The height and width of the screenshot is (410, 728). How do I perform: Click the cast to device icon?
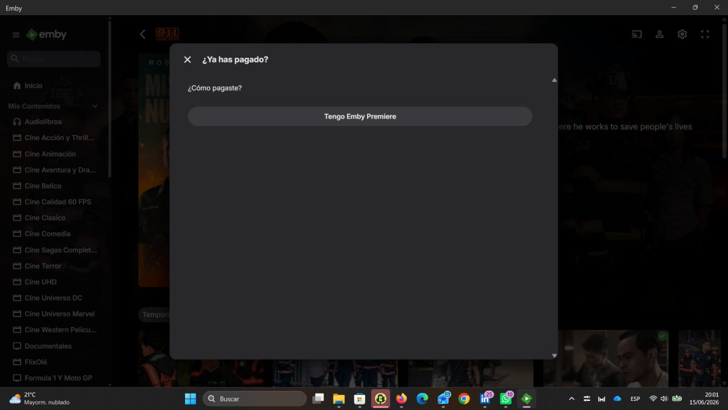point(636,35)
